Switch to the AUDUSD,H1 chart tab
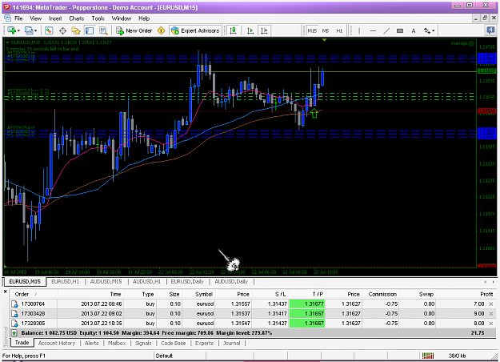500x362 pixels. click(x=146, y=282)
